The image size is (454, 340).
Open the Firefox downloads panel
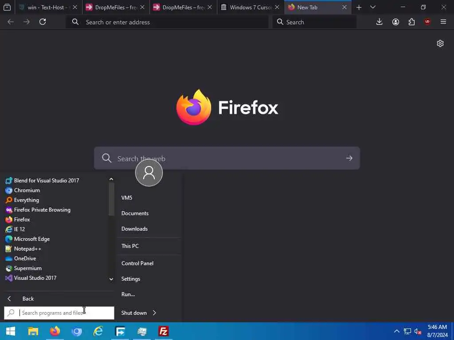379,22
